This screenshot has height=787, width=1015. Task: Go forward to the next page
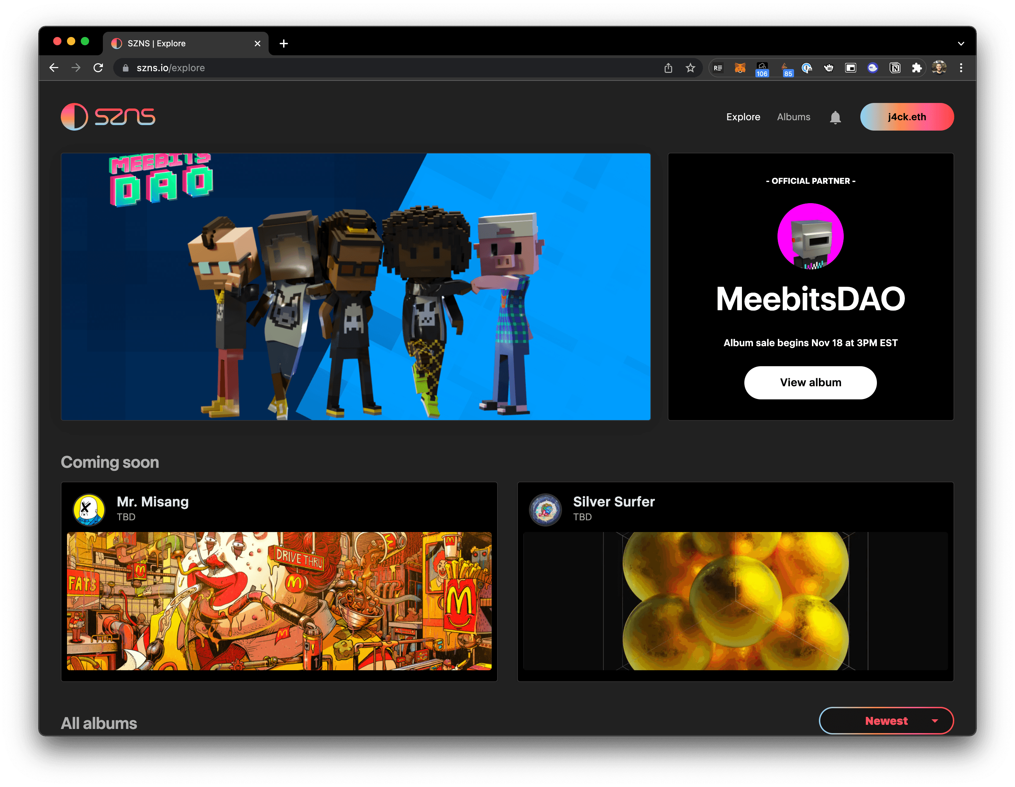tap(76, 68)
